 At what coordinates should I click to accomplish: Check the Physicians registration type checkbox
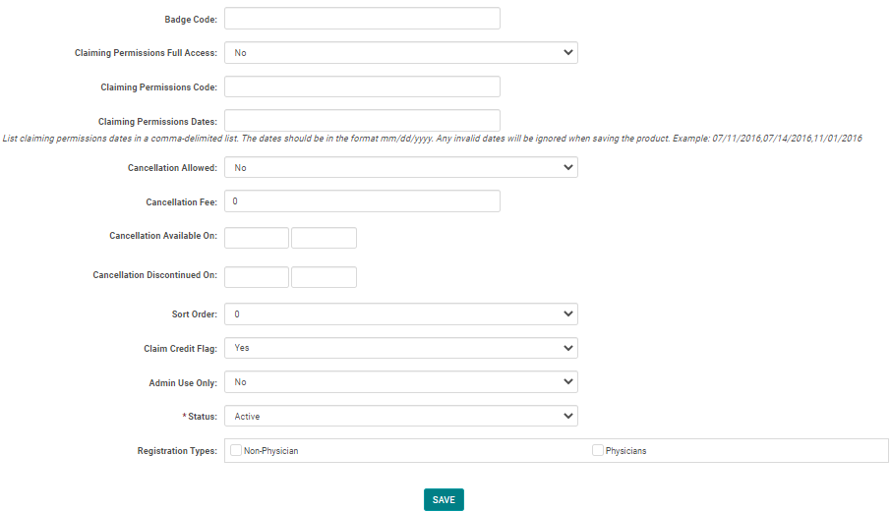pyautogui.click(x=598, y=450)
